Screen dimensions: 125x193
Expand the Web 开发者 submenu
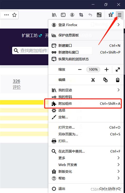click(86, 164)
